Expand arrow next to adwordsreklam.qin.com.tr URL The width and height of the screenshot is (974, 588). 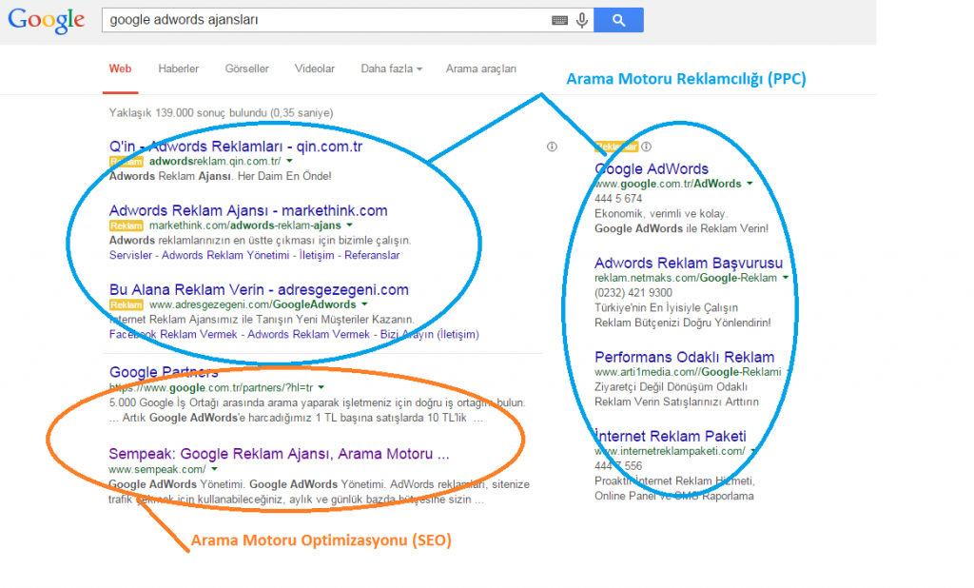tap(289, 161)
